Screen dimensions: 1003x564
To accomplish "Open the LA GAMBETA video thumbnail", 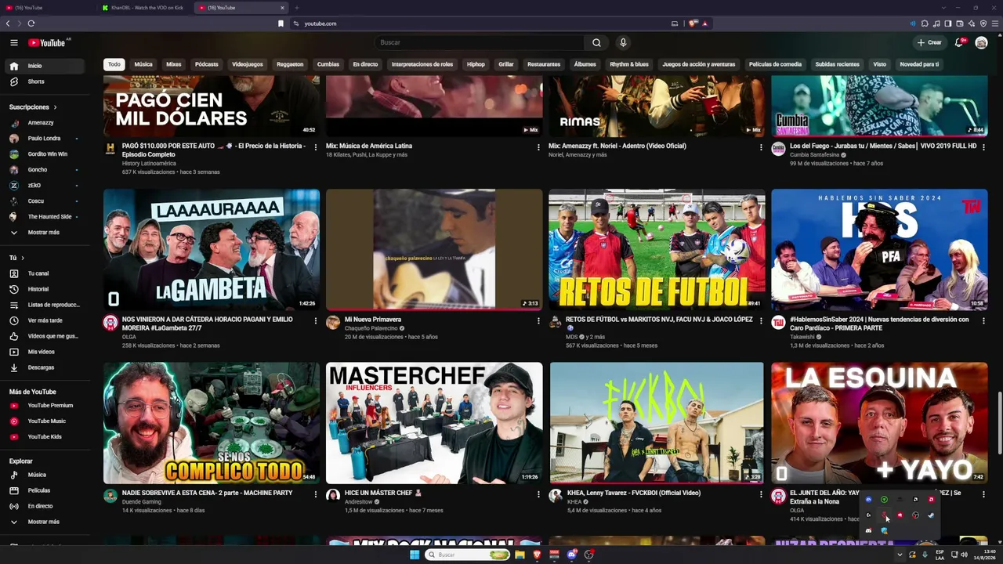I will [212, 249].
